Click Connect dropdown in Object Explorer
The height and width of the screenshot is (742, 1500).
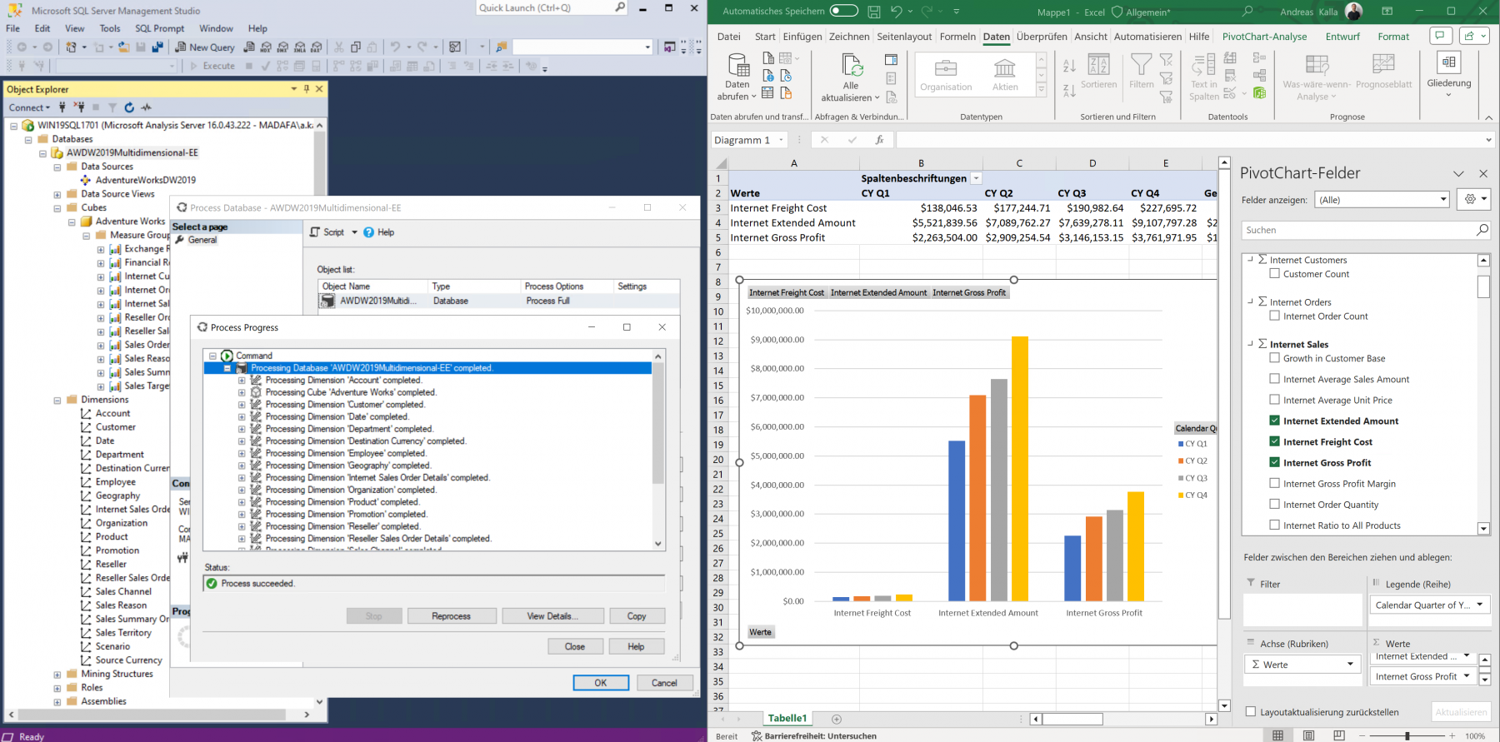[29, 107]
